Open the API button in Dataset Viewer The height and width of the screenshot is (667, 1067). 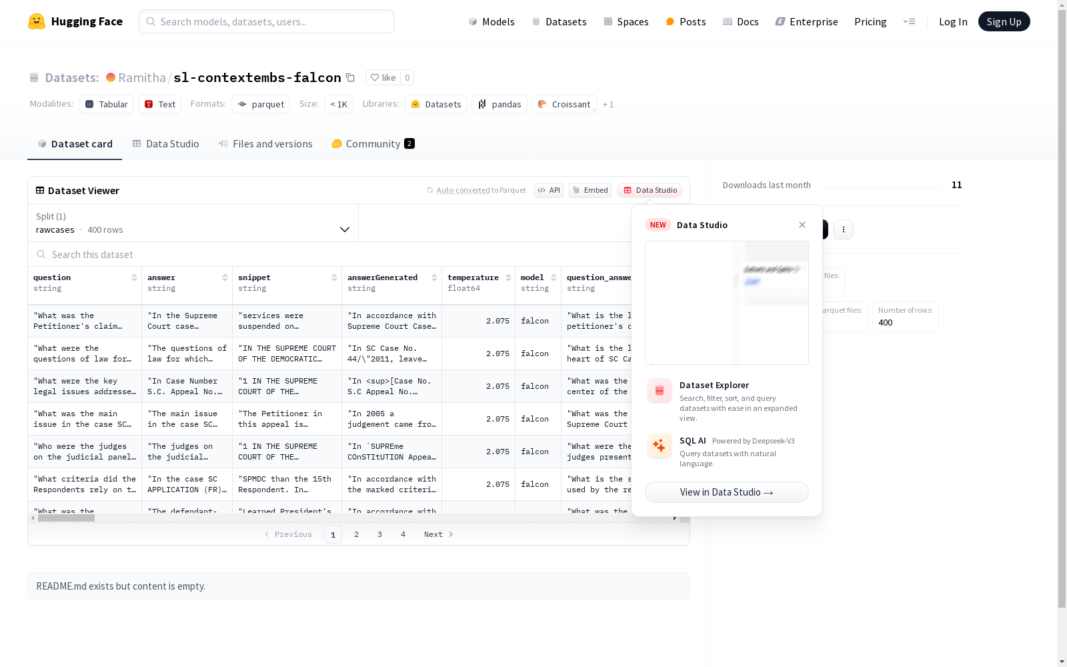point(549,190)
